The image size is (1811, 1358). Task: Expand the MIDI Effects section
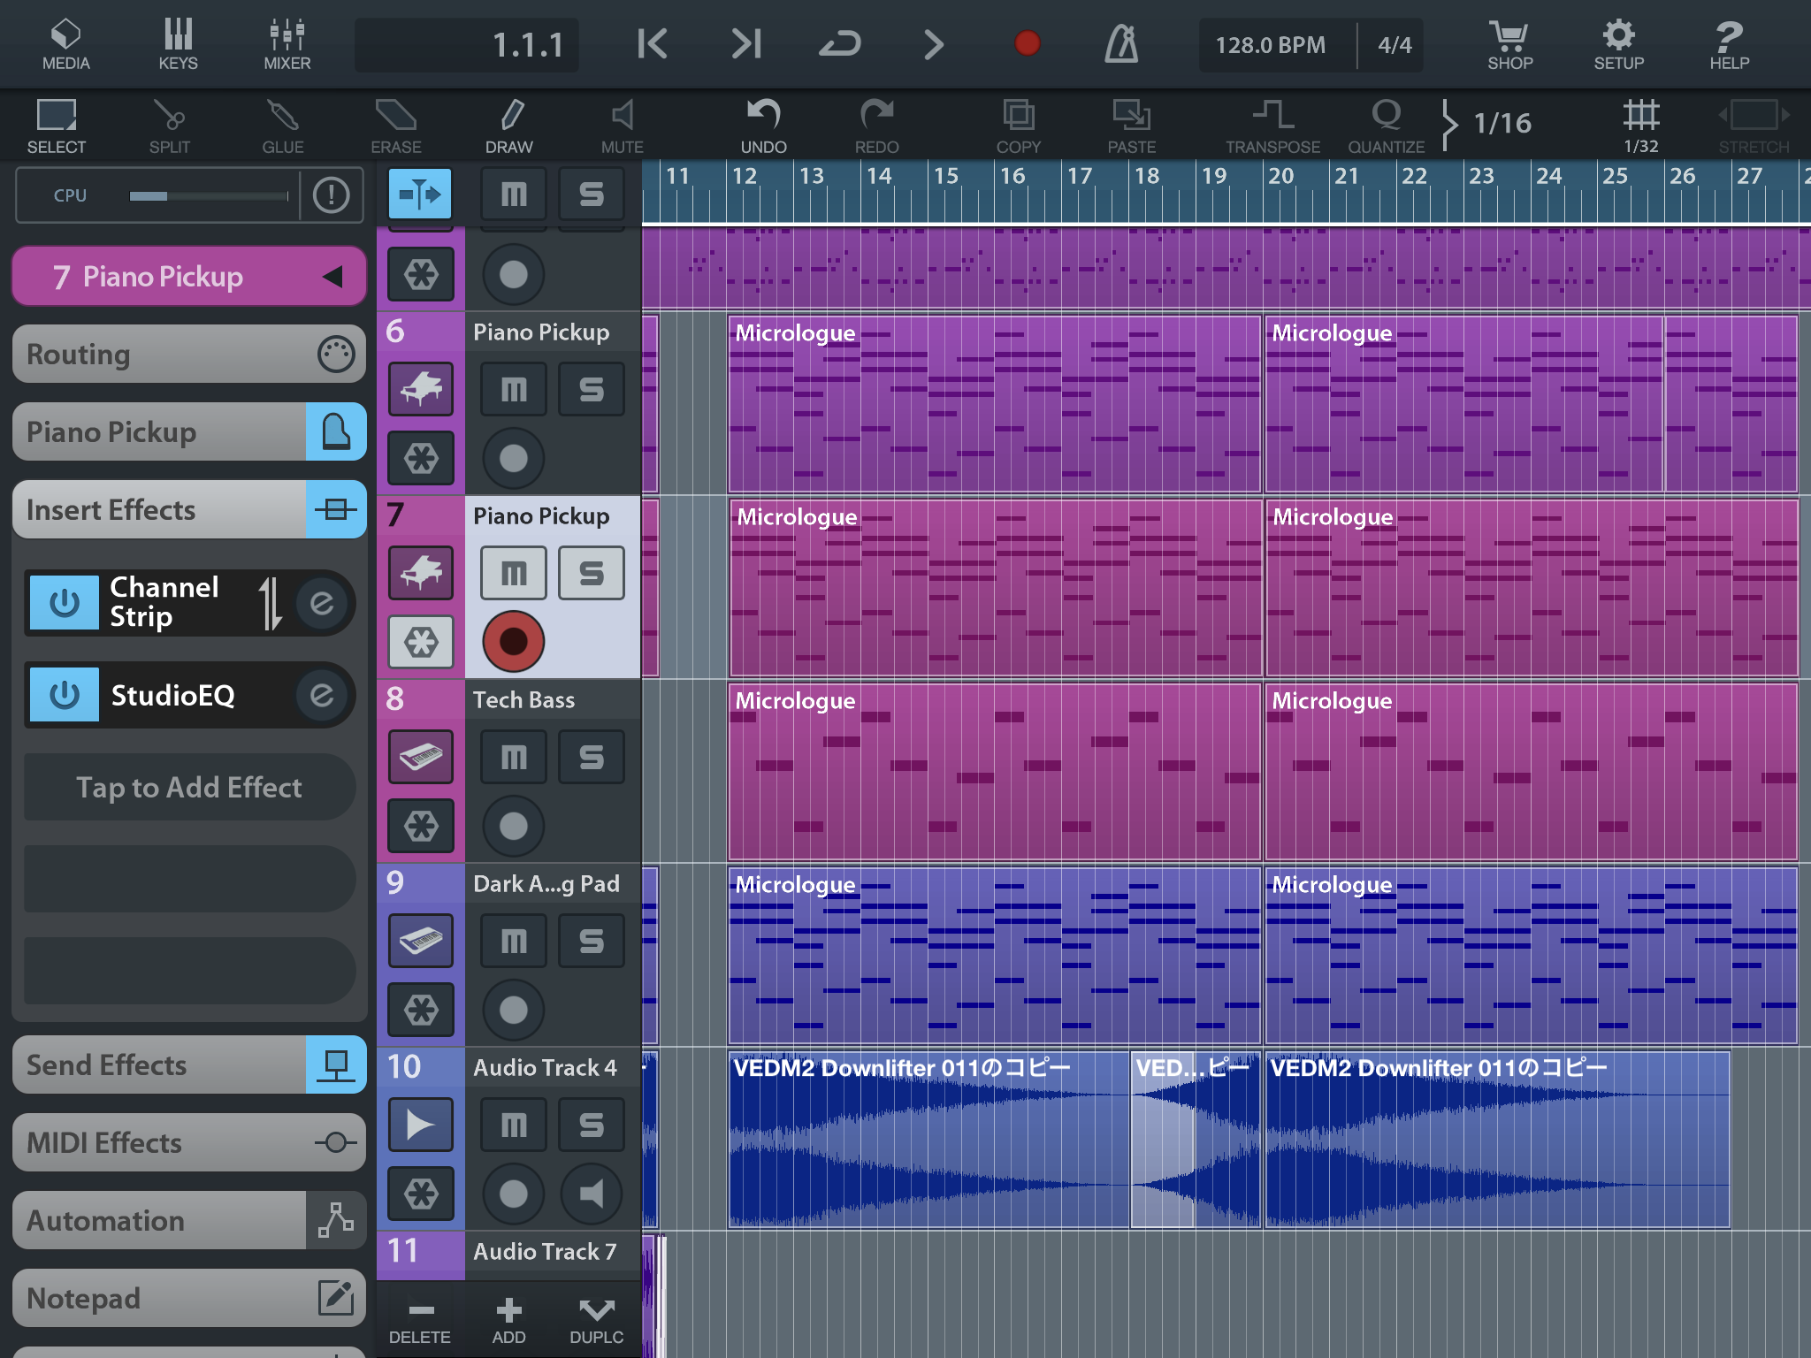coord(187,1142)
